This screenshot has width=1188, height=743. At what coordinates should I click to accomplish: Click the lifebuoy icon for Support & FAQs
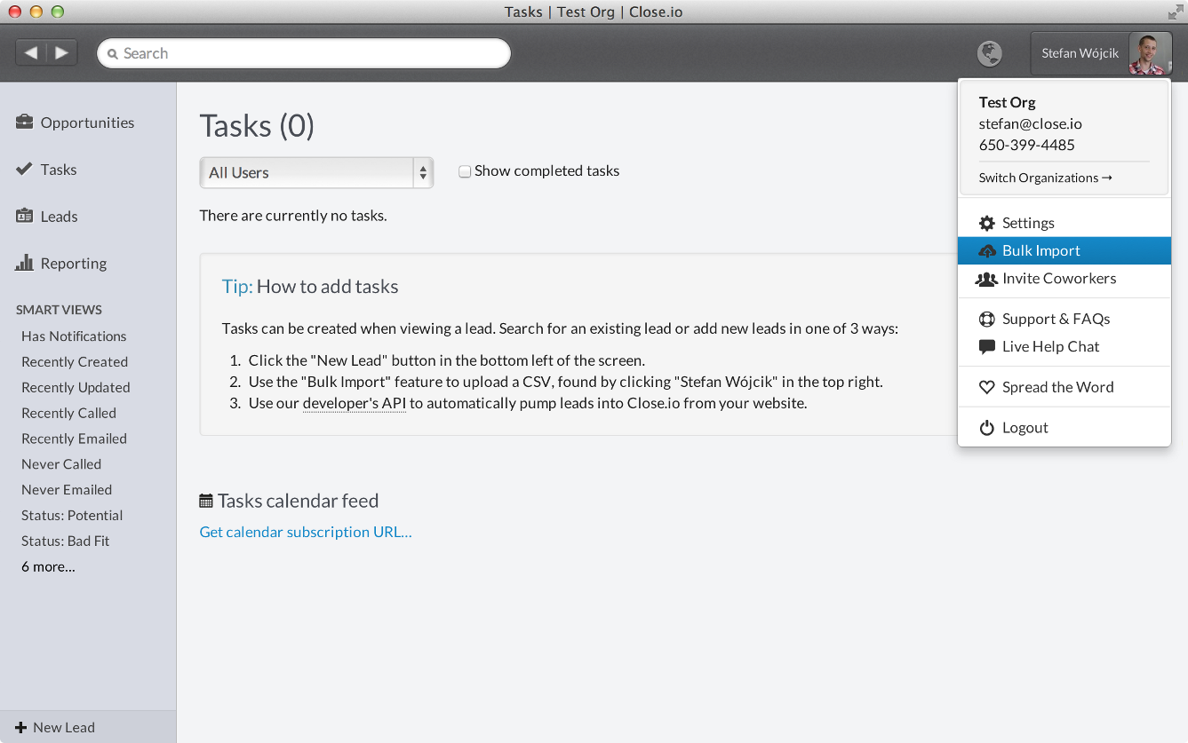pos(986,319)
